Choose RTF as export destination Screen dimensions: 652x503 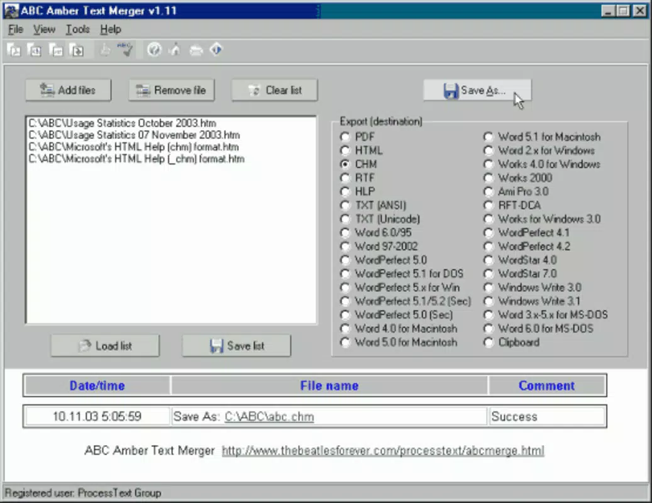358,178
